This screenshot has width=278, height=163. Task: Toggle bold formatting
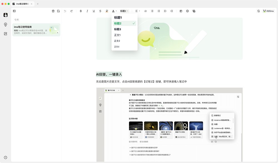[81, 11]
